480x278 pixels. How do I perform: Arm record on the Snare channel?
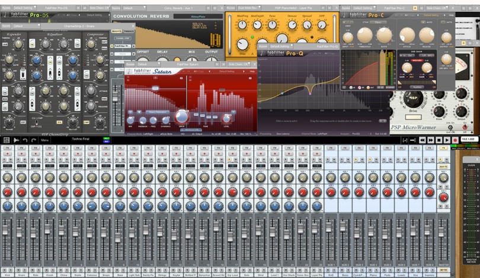point(21,154)
